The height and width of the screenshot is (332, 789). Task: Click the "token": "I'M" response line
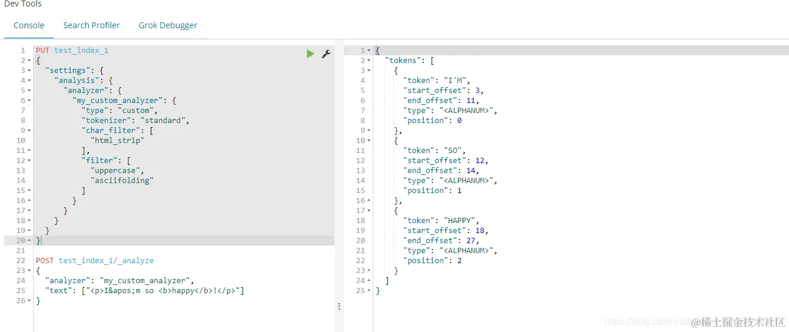(x=437, y=81)
